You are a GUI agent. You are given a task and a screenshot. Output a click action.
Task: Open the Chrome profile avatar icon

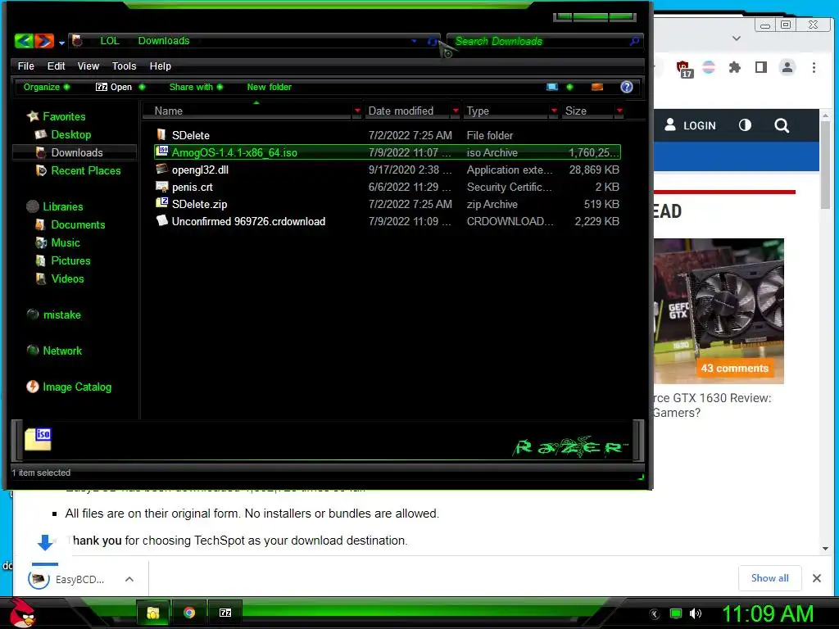pos(787,67)
